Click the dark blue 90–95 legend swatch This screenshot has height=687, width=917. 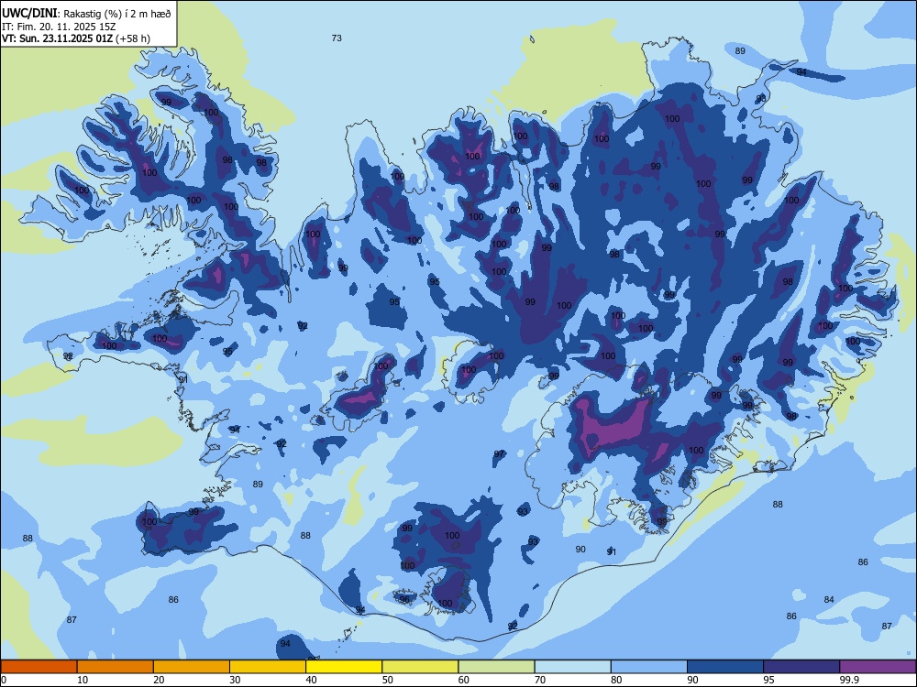(725, 667)
